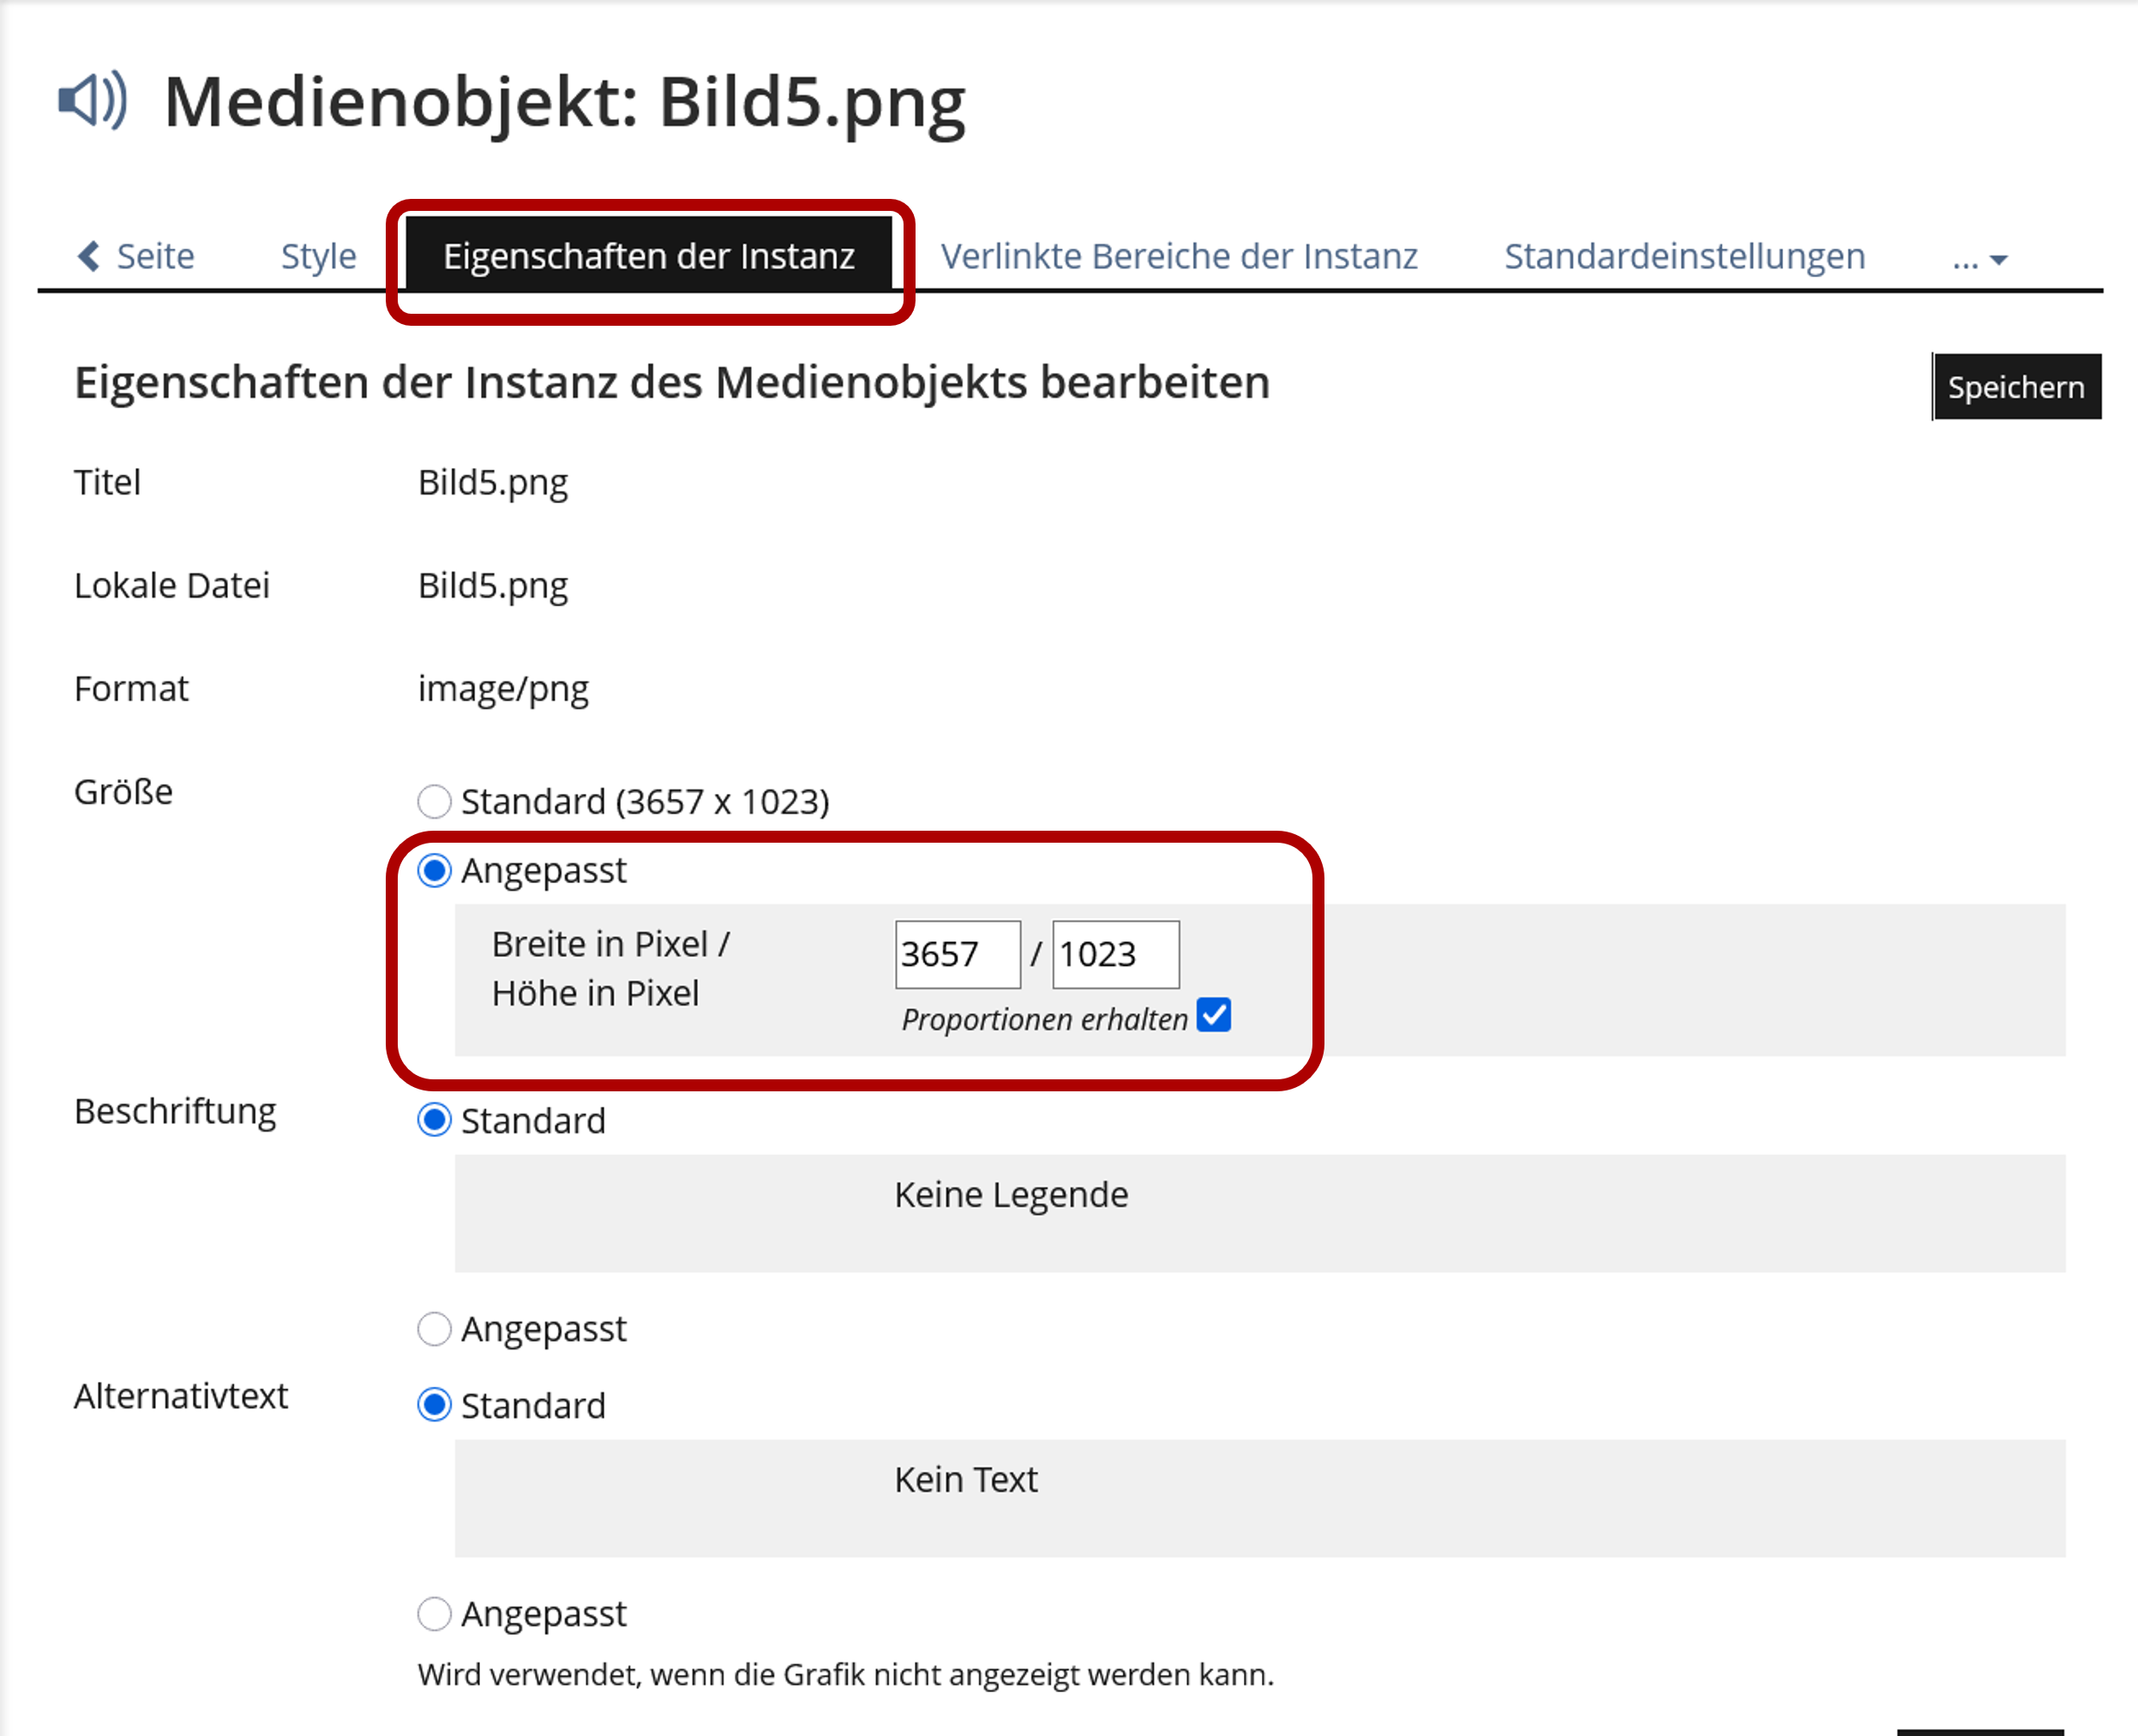Switch to Standardeinstellungen tab
2138x1736 pixels.
point(1684,256)
